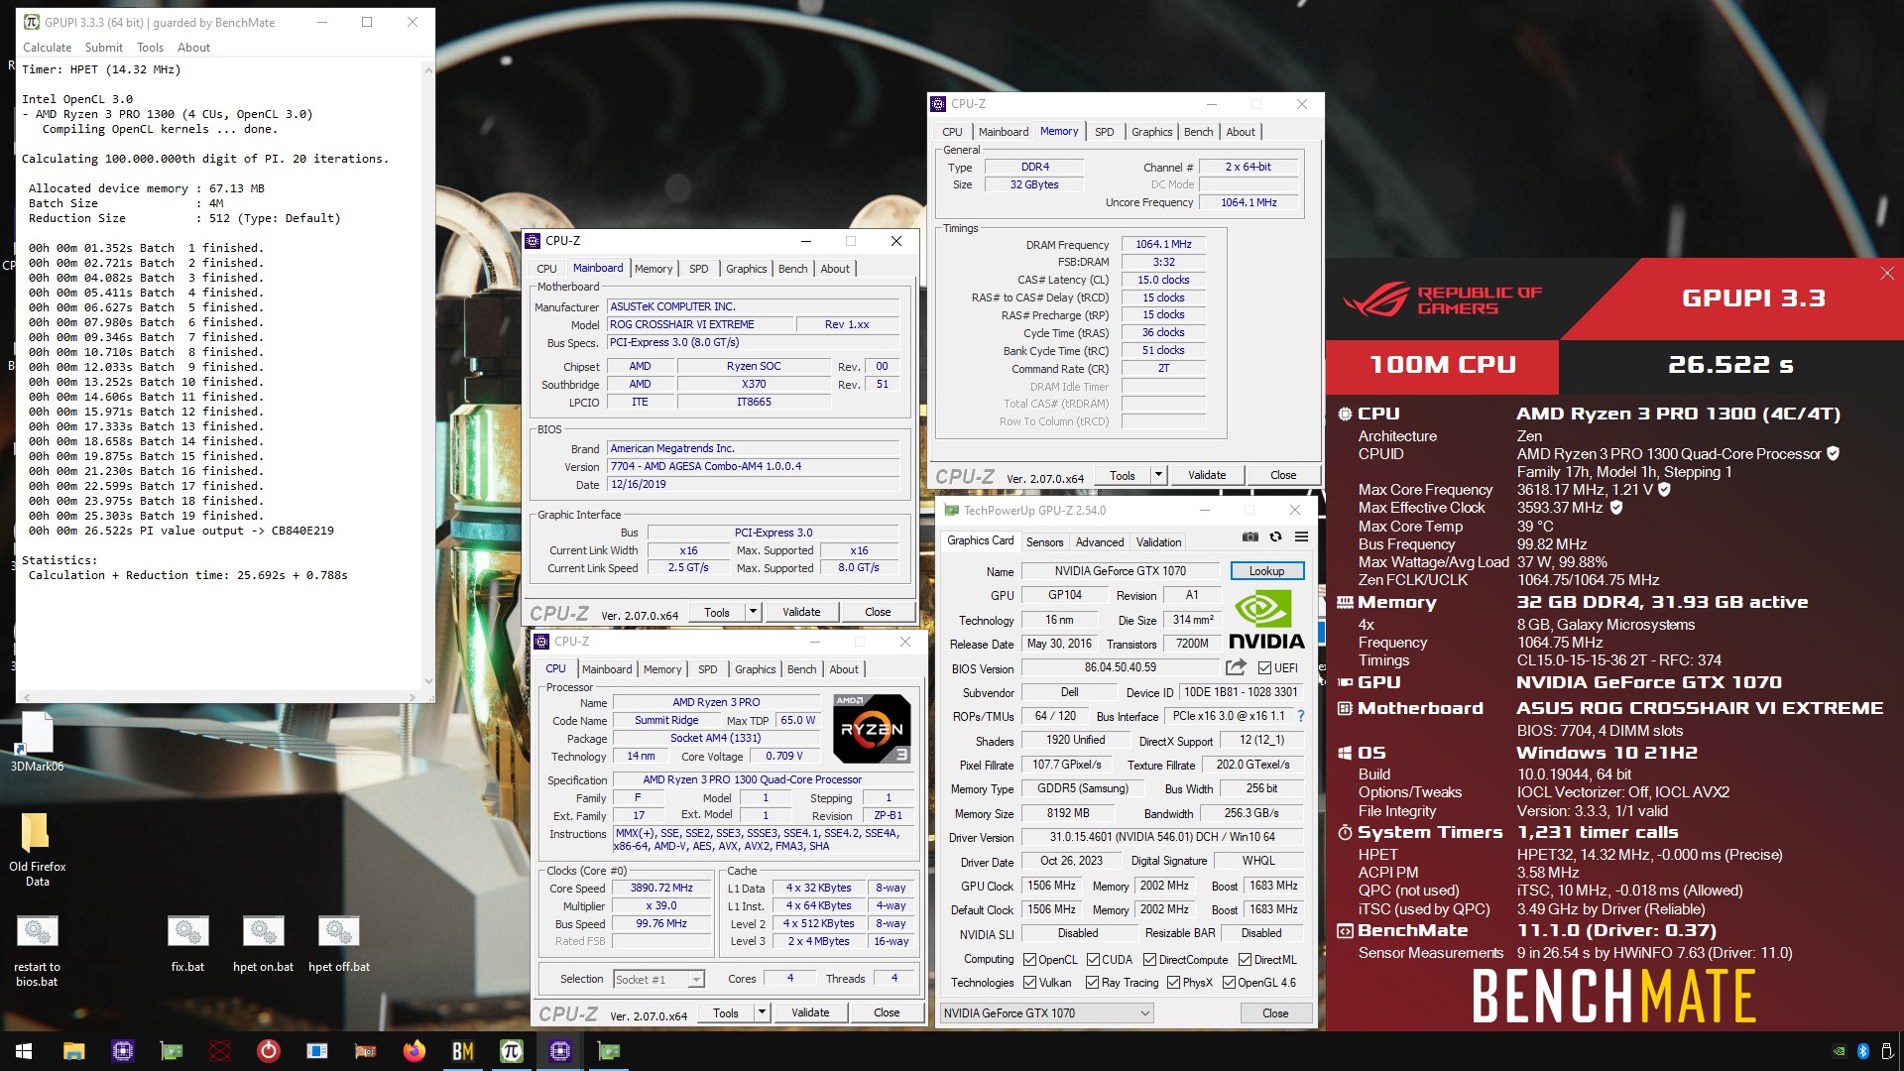This screenshot has width=1904, height=1071.
Task: Toggle DirectML checkbox in GPU-Z
Action: (x=1245, y=960)
